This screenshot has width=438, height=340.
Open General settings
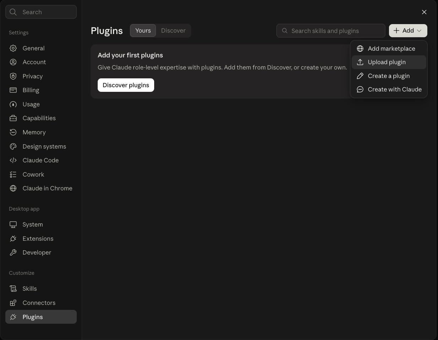tap(41, 48)
